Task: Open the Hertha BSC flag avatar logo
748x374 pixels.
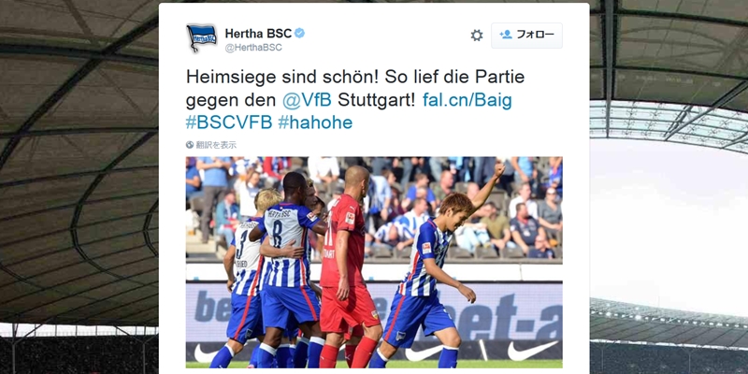Action: [x=201, y=37]
